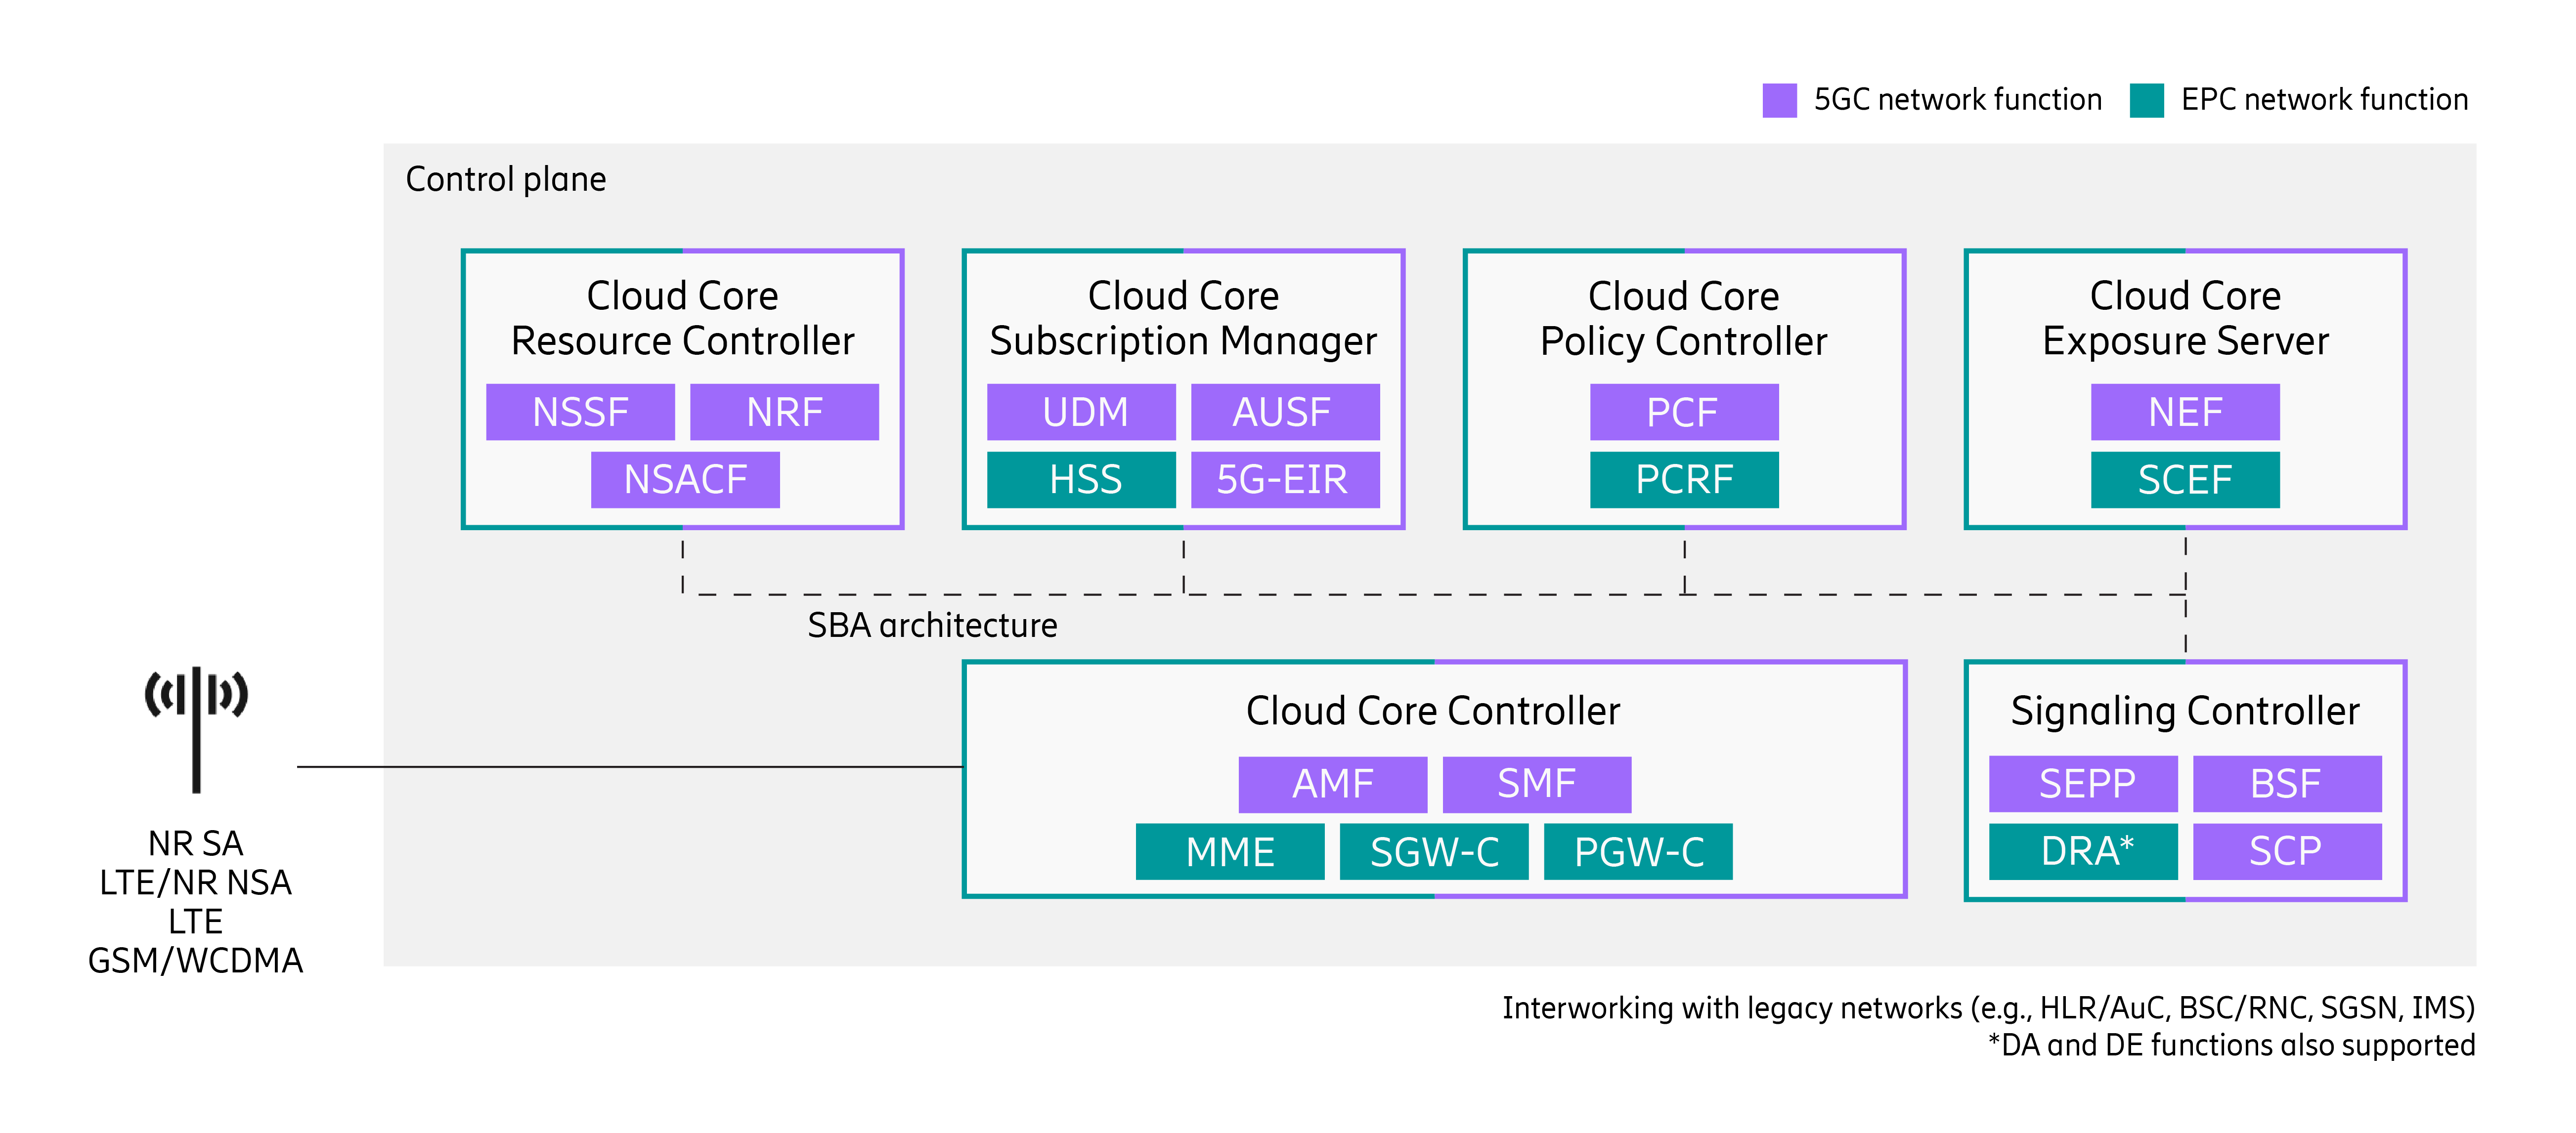Select the SMF function block

(x=1536, y=783)
